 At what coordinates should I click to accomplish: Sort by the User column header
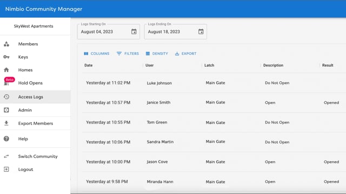[x=149, y=65]
